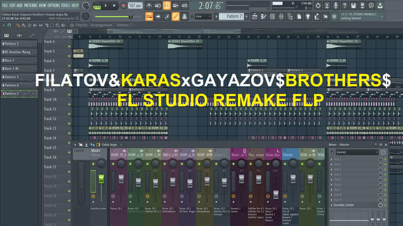Toggle loop recording icon
This screenshot has height=226, width=403.
point(184,6)
